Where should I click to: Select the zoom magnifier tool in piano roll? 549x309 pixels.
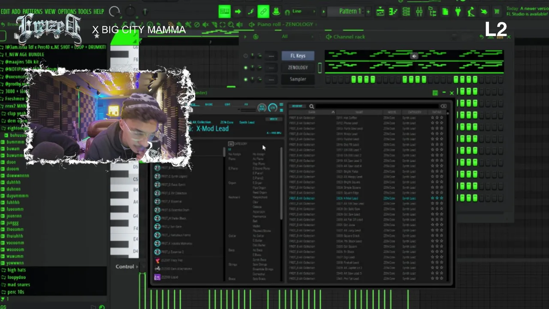pyautogui.click(x=231, y=25)
